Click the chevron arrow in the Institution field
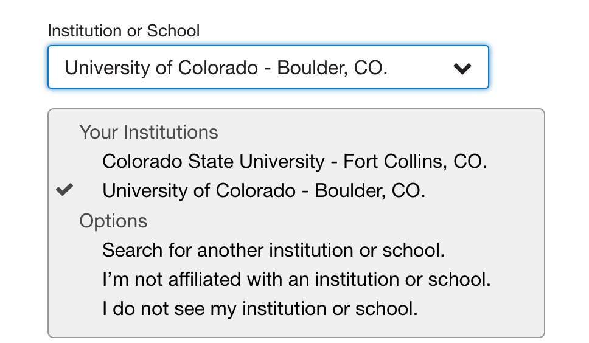589x343 pixels. (x=462, y=68)
